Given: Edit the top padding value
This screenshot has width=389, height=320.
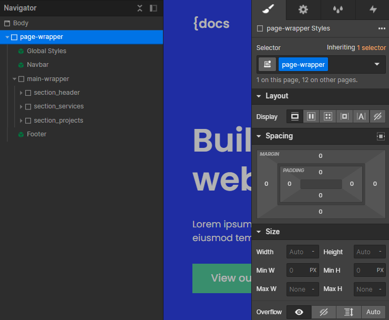Looking at the screenshot, I should [320, 172].
